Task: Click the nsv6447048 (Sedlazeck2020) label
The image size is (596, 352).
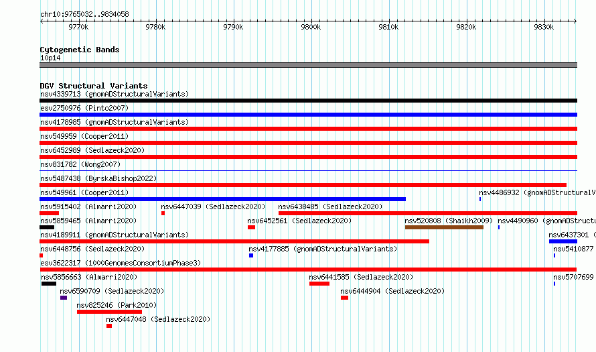Action: point(158,319)
